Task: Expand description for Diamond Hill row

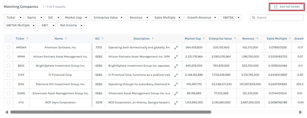Action: [176, 84]
